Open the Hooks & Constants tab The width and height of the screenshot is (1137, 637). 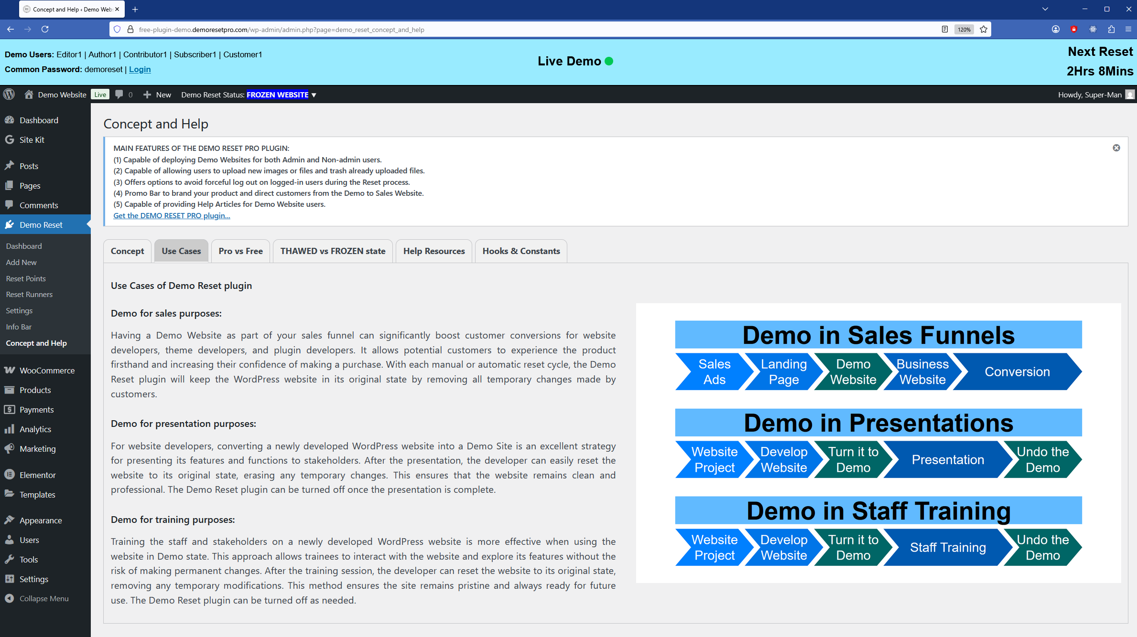pyautogui.click(x=521, y=251)
